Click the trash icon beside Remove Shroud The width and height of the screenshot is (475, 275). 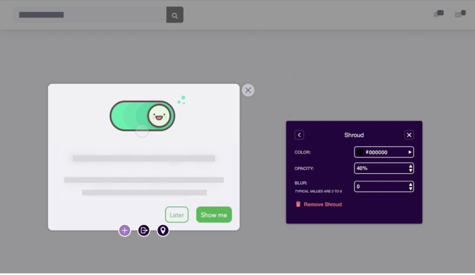tap(298, 204)
